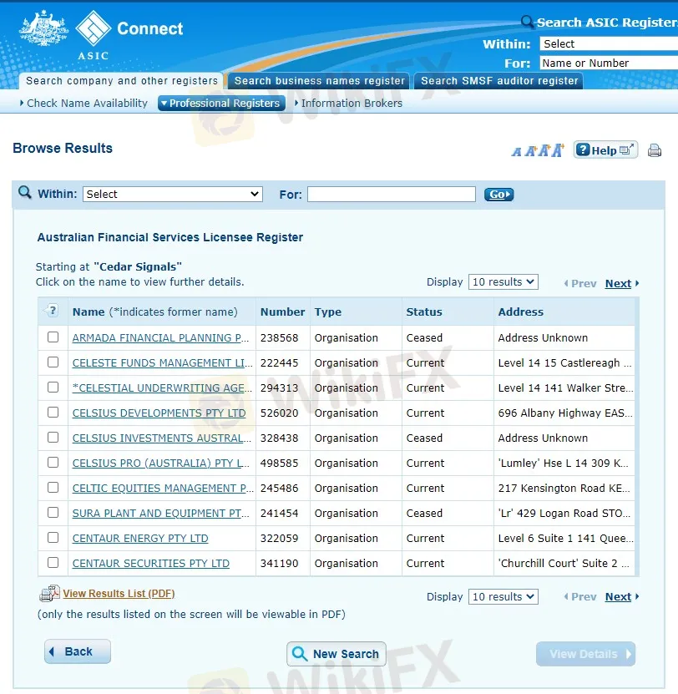Open ARMADA FINANCIAL PLANNING details

[x=160, y=337]
